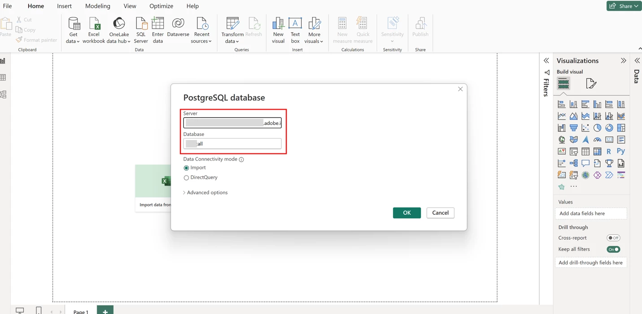Image resolution: width=642 pixels, height=314 pixels.
Task: Expand the Filters pane
Action: point(546,60)
